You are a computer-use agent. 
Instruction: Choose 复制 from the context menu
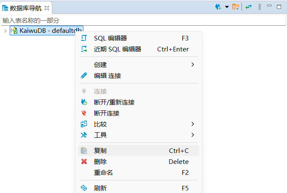tap(100, 151)
